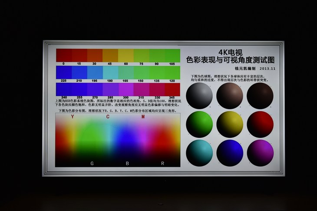Click the hue block labeled 0
The image size is (317, 211).
[x=64, y=55]
